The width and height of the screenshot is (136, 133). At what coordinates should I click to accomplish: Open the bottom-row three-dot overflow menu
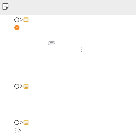point(16,130)
